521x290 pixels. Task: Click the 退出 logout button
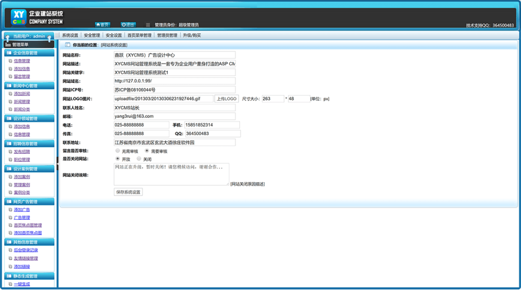click(x=128, y=24)
